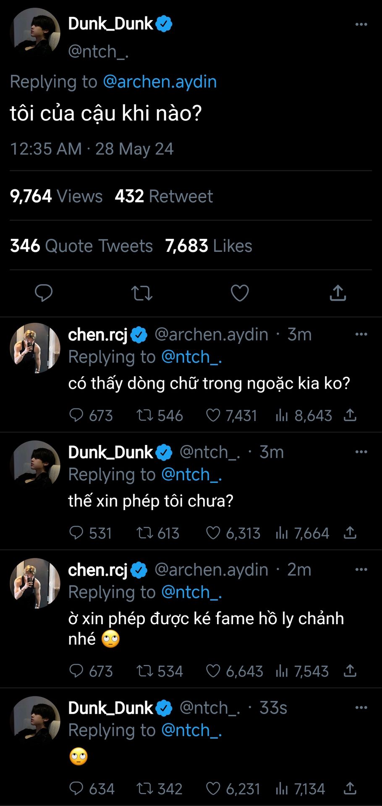Share the main tweet
The image size is (382, 806).
(x=338, y=293)
